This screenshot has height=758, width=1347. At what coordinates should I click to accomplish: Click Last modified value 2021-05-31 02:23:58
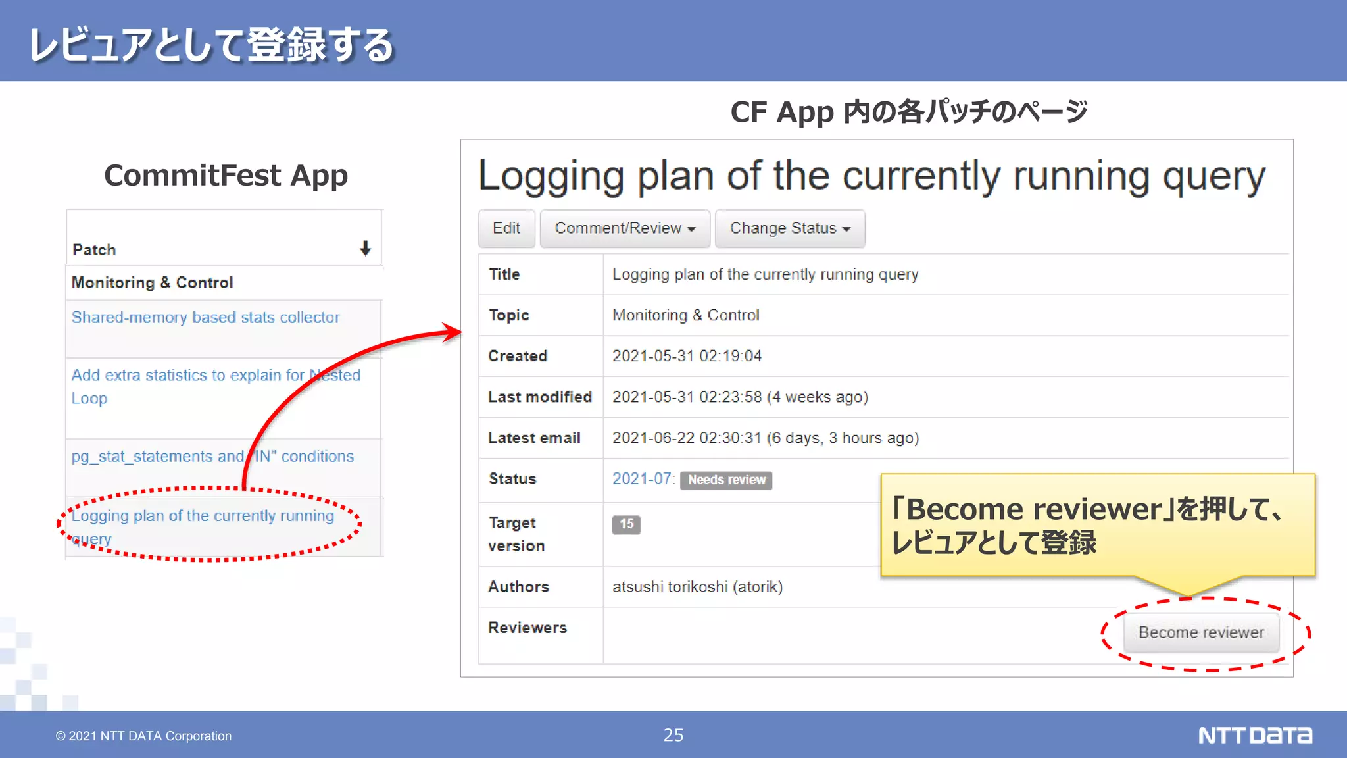pos(687,397)
